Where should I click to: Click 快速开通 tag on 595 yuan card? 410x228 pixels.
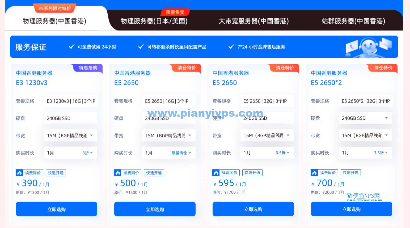coord(252,173)
